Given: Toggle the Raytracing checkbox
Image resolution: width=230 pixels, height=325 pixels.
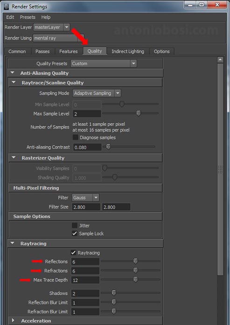Looking at the screenshot, I should [73, 253].
